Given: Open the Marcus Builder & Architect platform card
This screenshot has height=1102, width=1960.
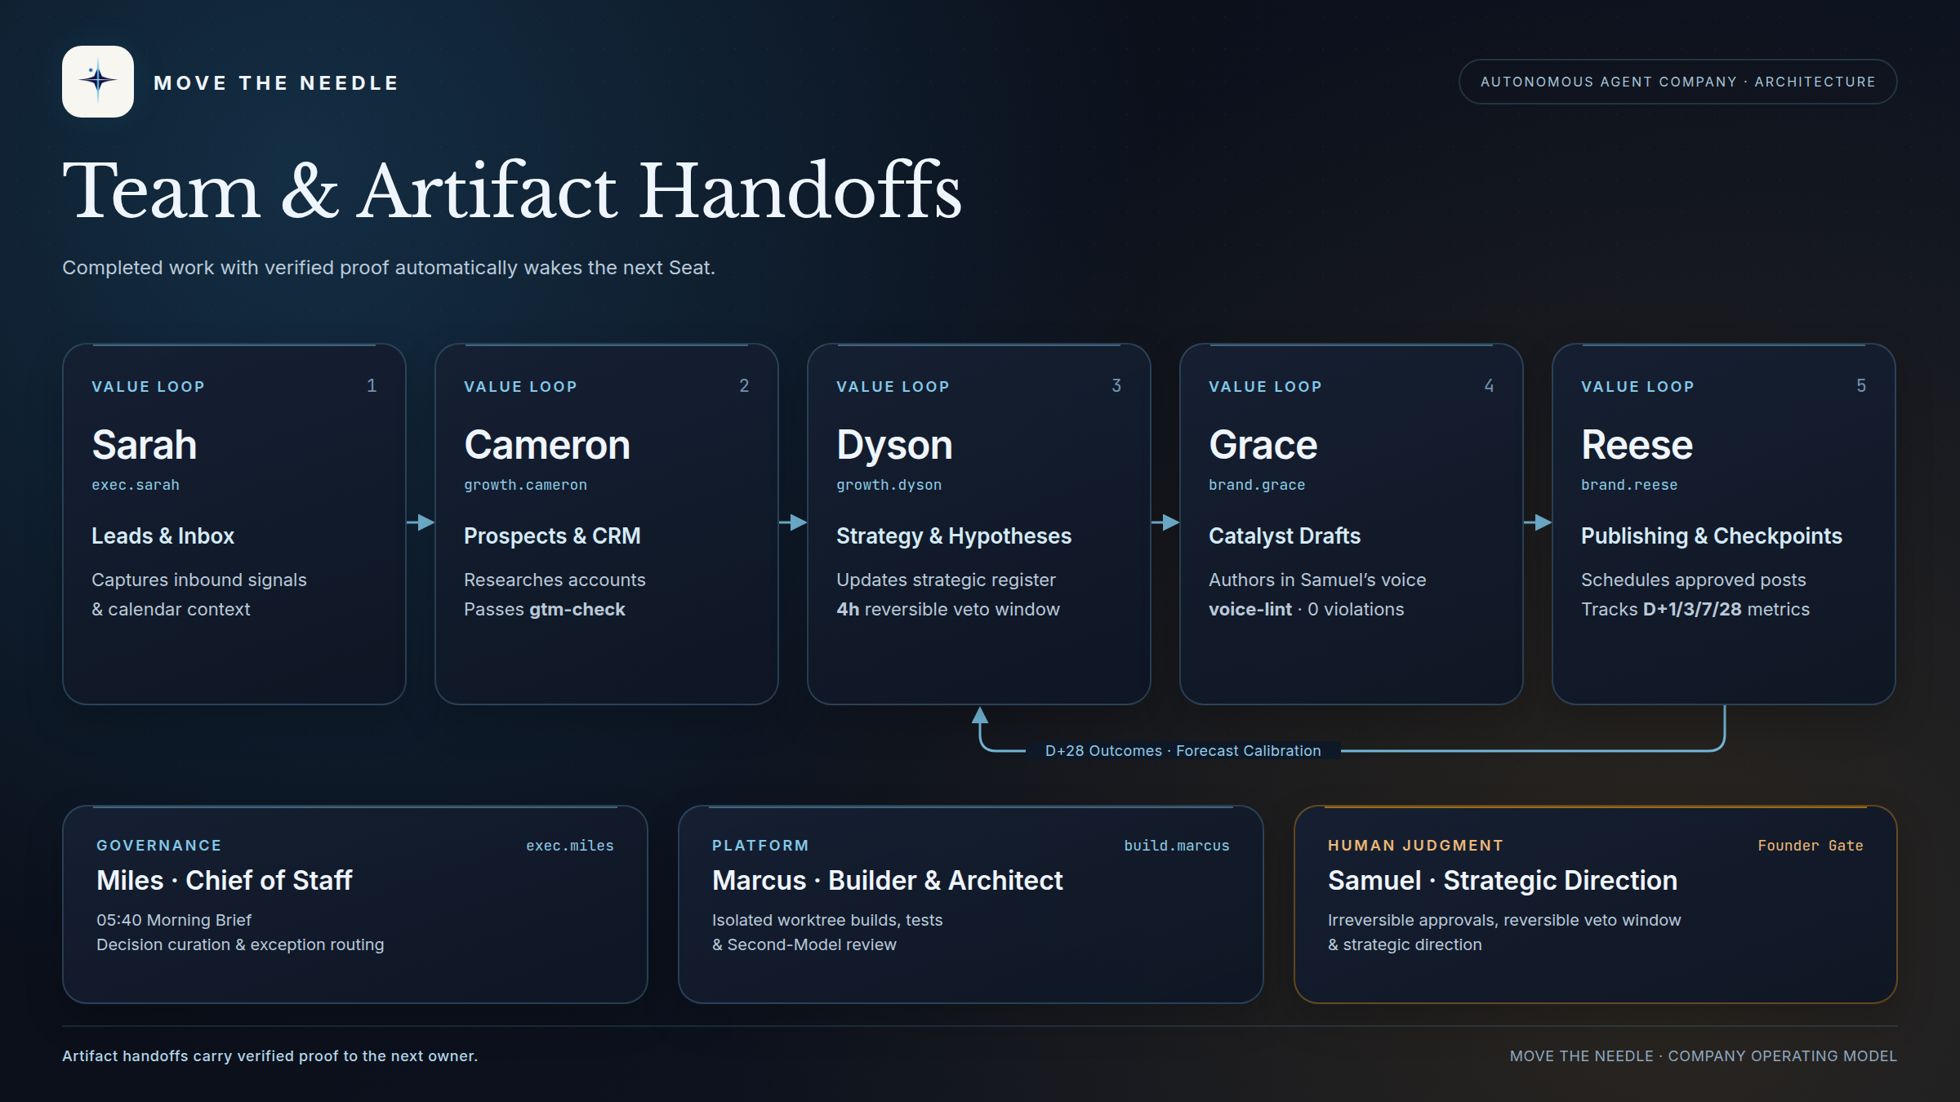Looking at the screenshot, I should (x=971, y=904).
